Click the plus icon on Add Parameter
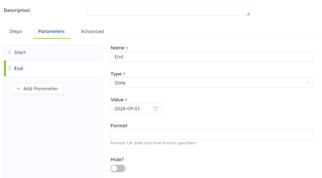322x178 pixels. (18, 89)
